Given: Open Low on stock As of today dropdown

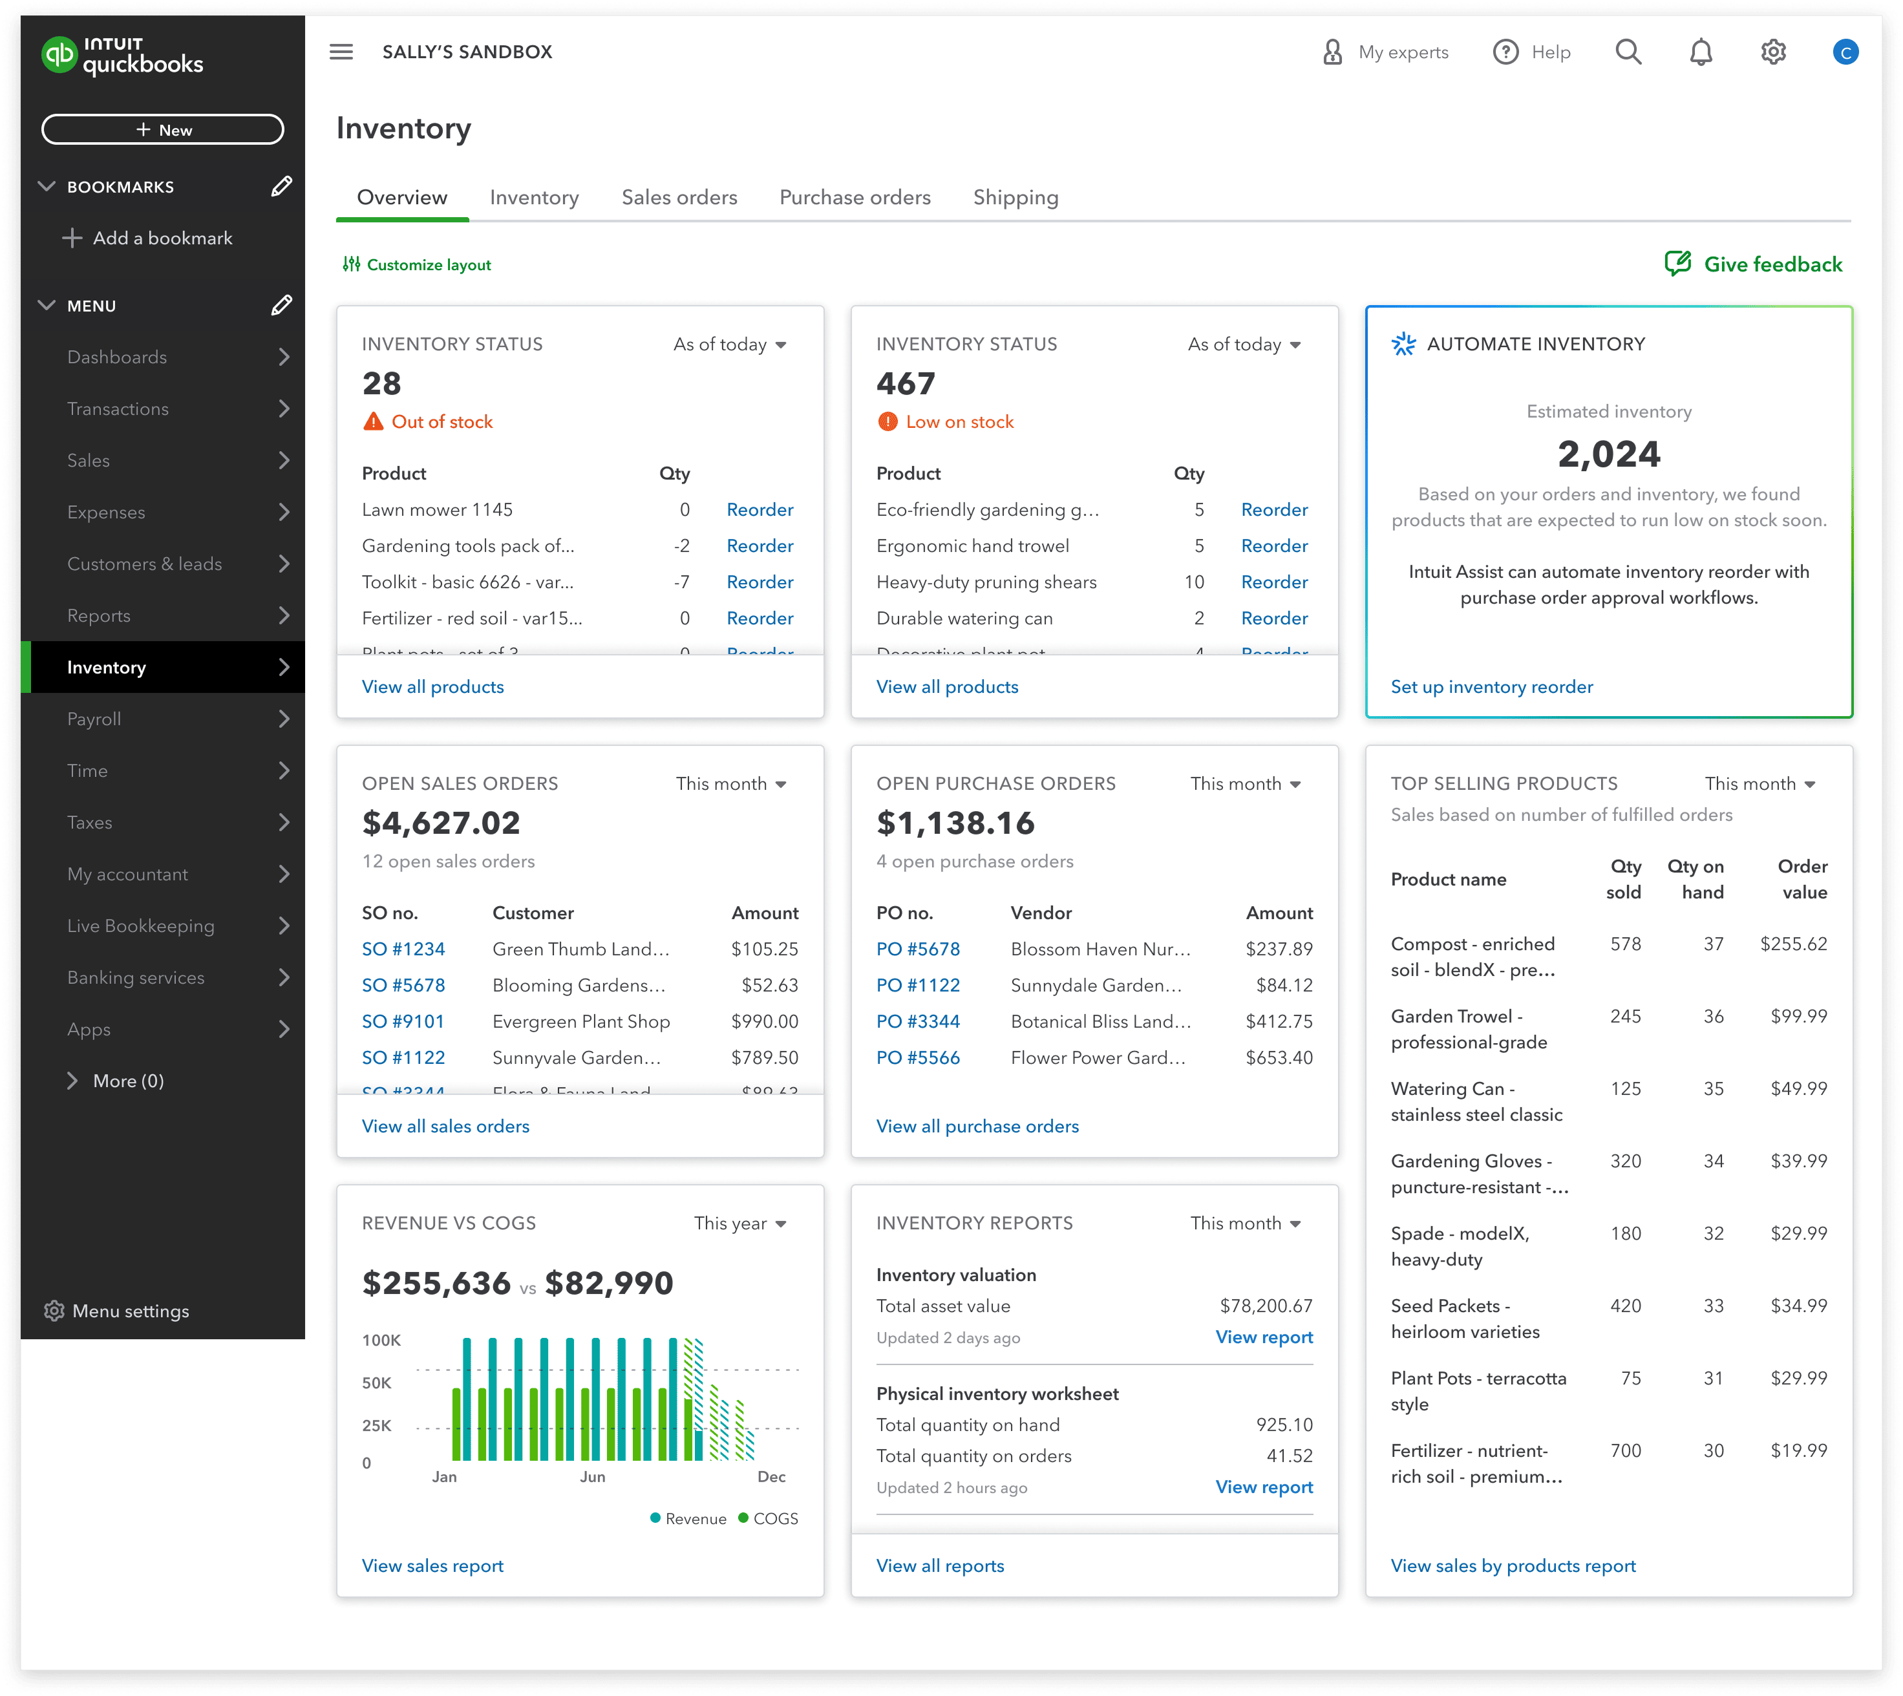Looking at the screenshot, I should (x=1244, y=344).
